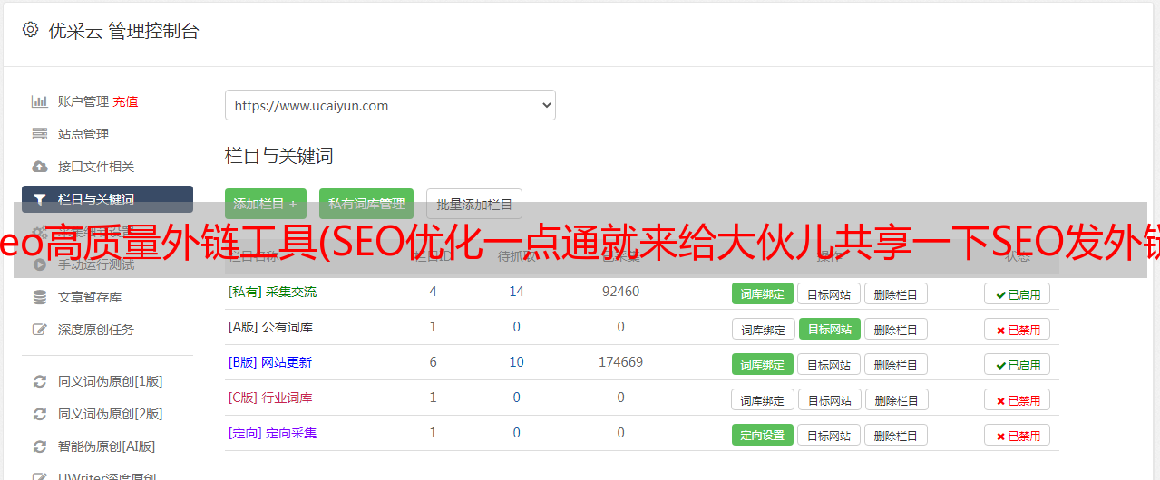Click the [A版] 公有词库 column name

(x=270, y=327)
